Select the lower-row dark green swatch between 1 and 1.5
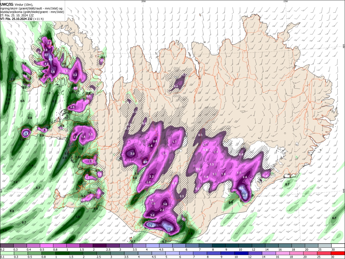345x259 pixels. 62,253
